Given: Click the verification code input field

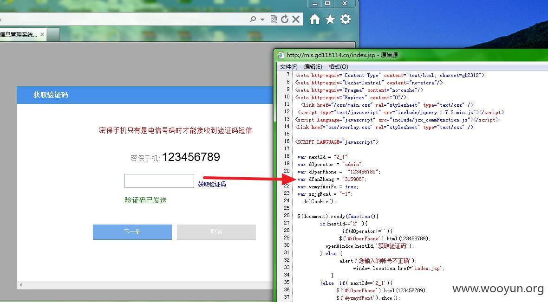Looking at the screenshot, I should coord(159,181).
